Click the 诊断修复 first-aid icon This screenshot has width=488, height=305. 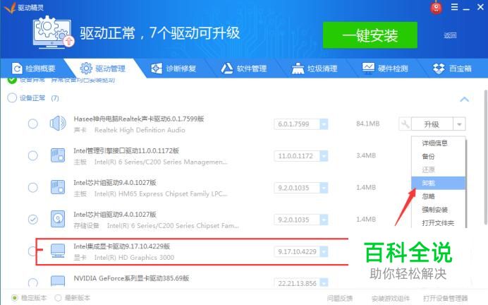(x=157, y=68)
